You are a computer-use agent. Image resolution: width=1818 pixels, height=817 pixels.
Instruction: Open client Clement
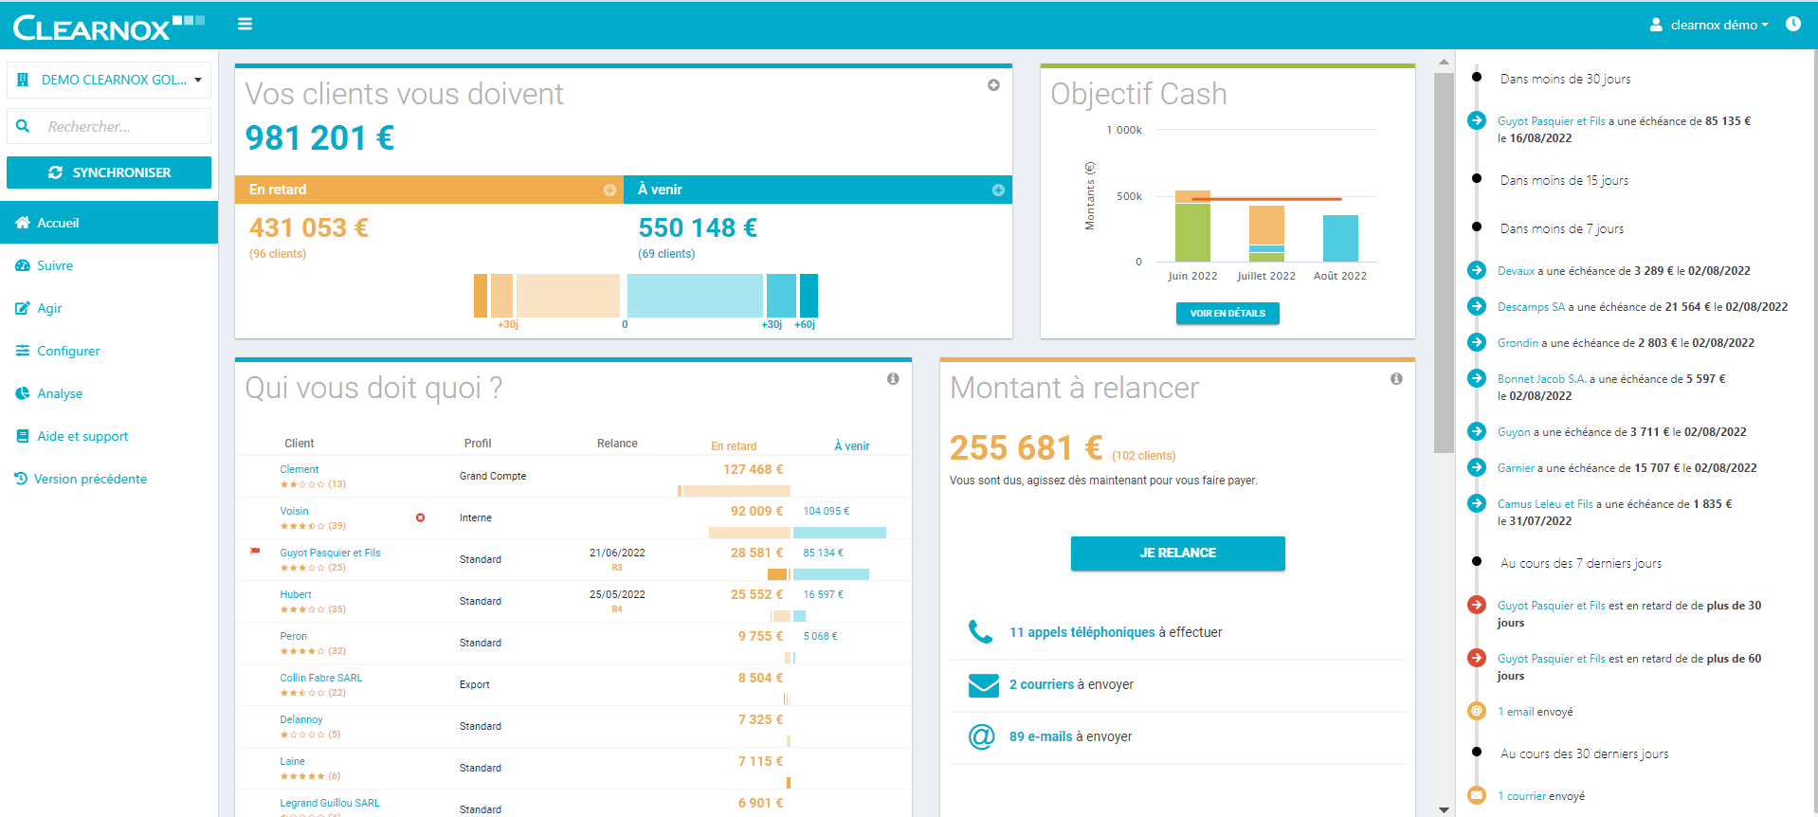click(299, 469)
